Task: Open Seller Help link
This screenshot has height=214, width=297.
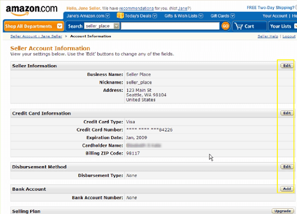Action: [268, 36]
